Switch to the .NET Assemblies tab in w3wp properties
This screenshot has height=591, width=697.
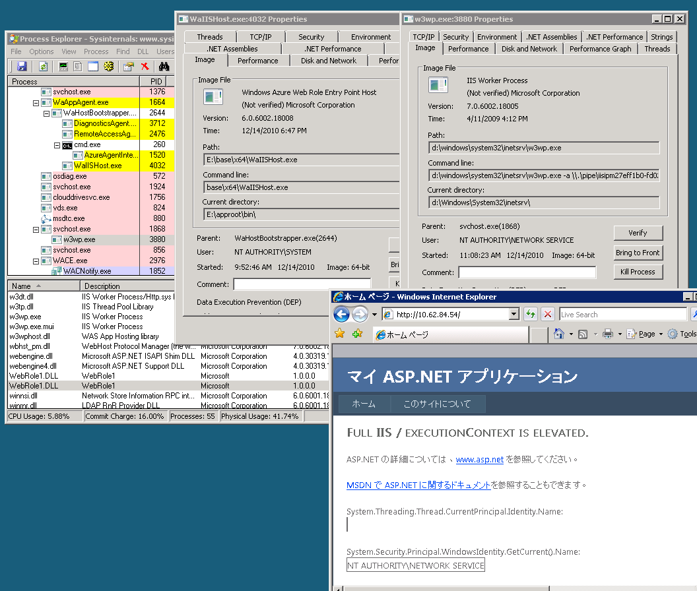(551, 37)
